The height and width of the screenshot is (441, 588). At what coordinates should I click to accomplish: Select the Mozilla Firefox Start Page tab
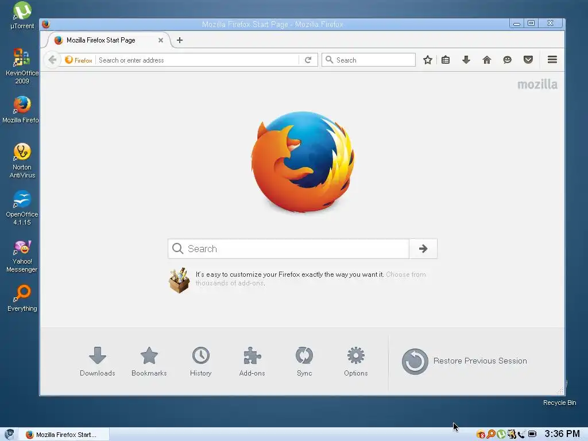point(109,40)
